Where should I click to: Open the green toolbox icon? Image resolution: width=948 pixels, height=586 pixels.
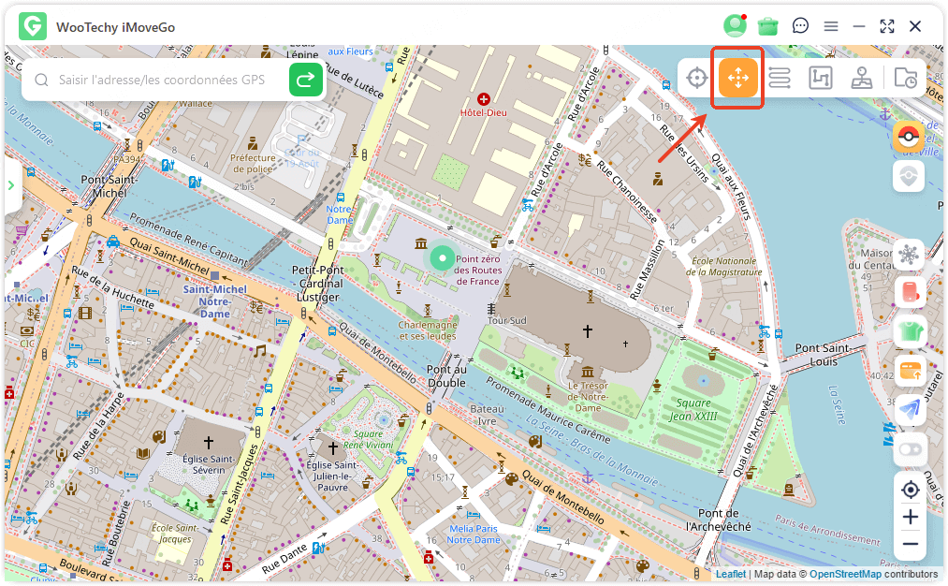click(x=768, y=26)
